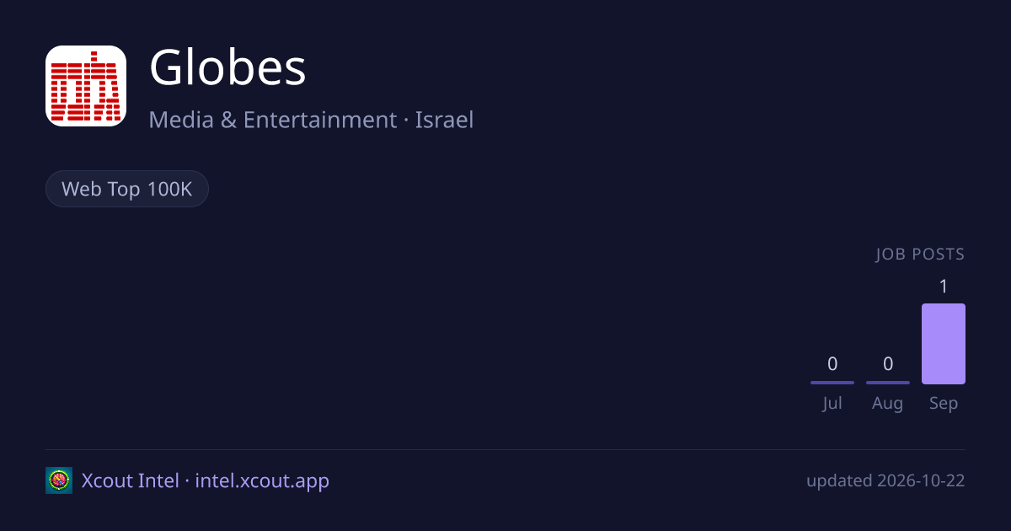
Task: Click the JOB POSTS chart heading
Action: 920,255
